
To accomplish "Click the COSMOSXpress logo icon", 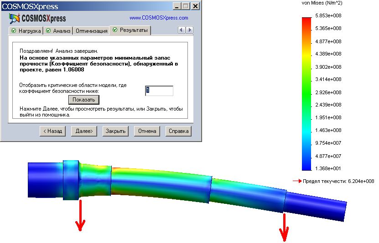I will pyautogui.click(x=14, y=19).
